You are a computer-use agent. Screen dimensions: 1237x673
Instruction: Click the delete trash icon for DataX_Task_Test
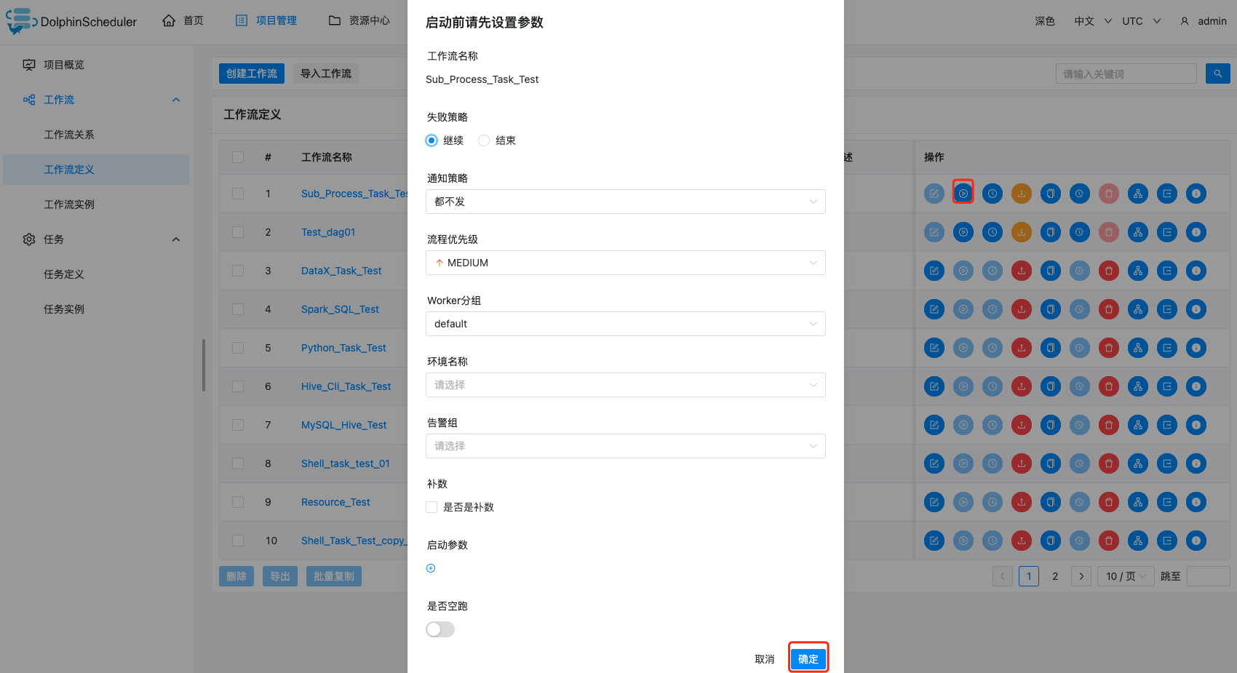coord(1109,271)
